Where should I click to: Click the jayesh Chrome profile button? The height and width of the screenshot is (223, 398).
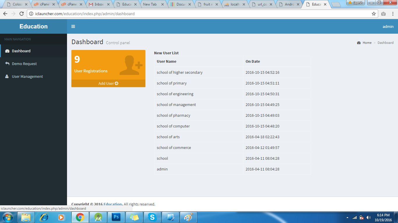[x=356, y=2]
